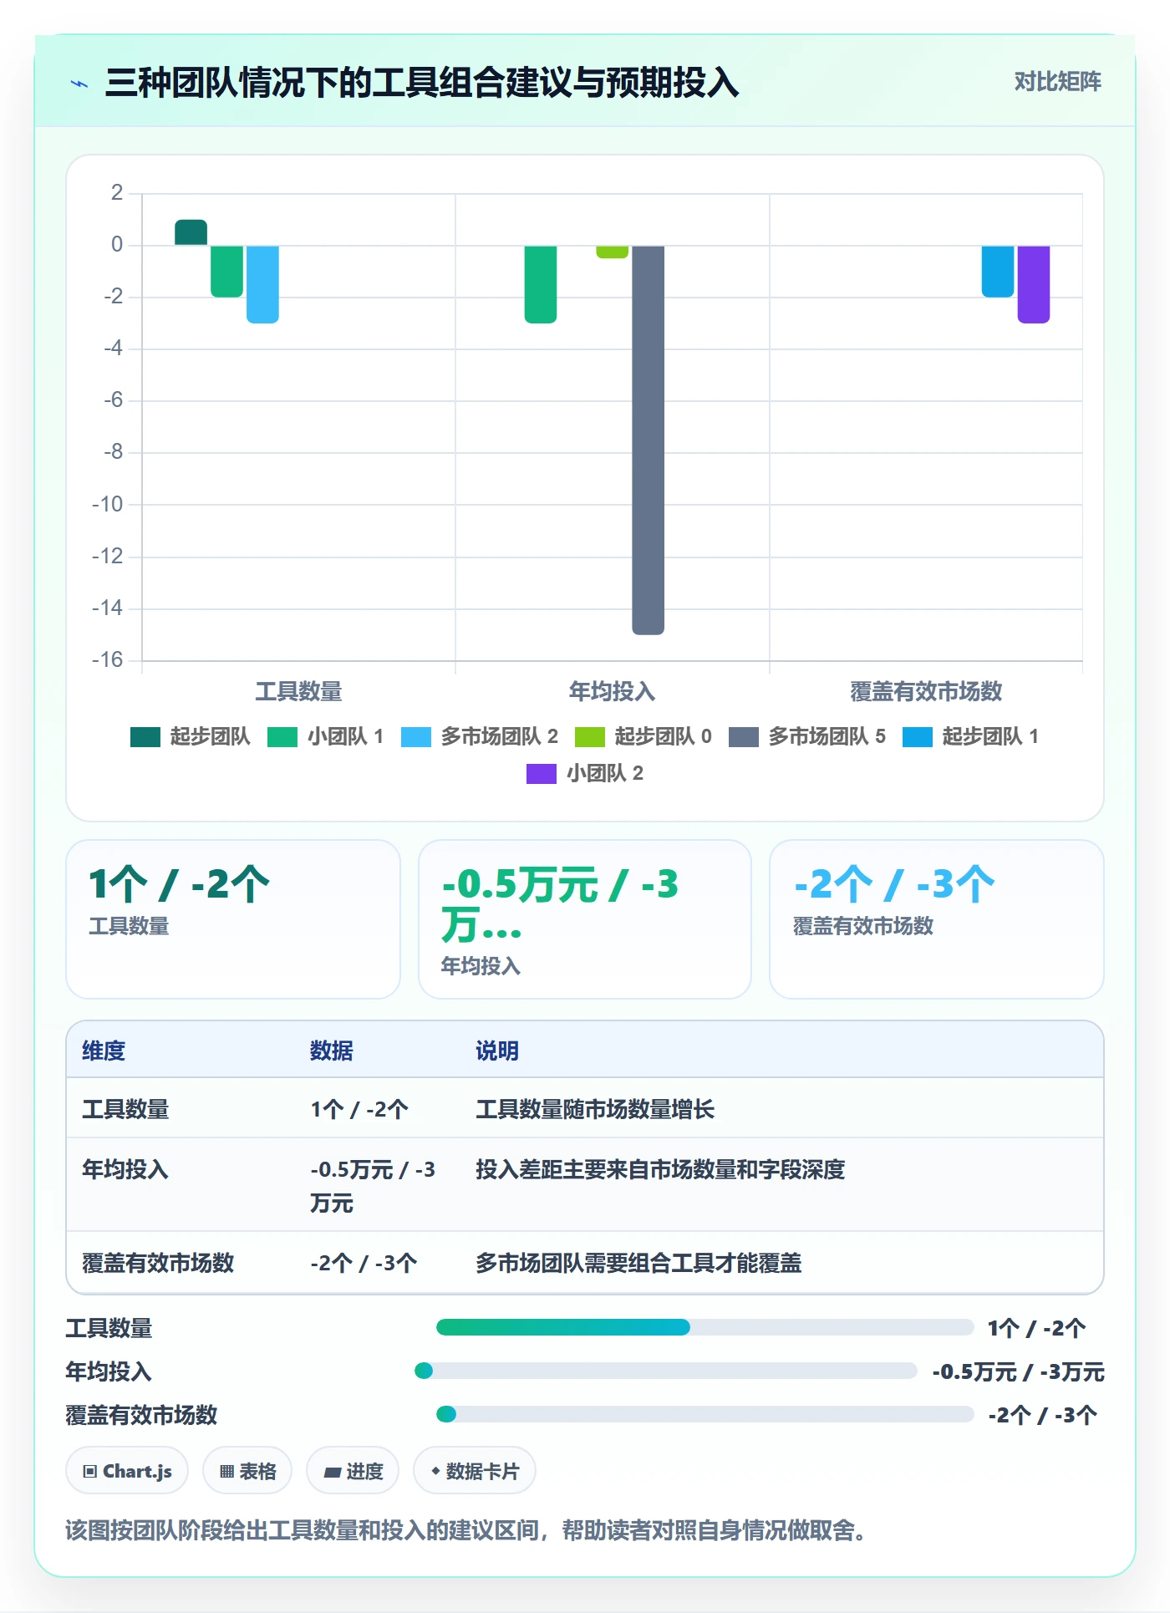Toggle the lime 起步团队 0 legend swatch
This screenshot has width=1170, height=1613.
[x=590, y=736]
